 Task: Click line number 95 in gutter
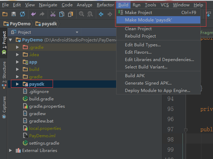point(170,109)
